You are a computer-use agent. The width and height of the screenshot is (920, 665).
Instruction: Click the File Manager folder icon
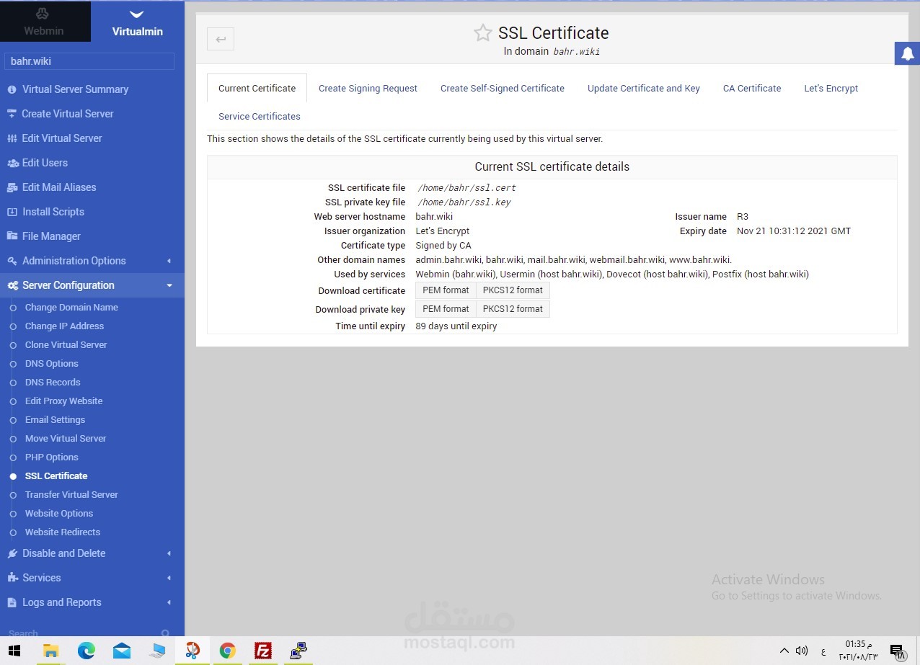click(x=12, y=236)
